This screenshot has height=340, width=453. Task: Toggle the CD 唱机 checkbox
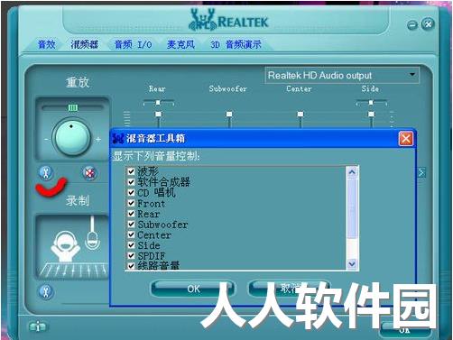(131, 192)
